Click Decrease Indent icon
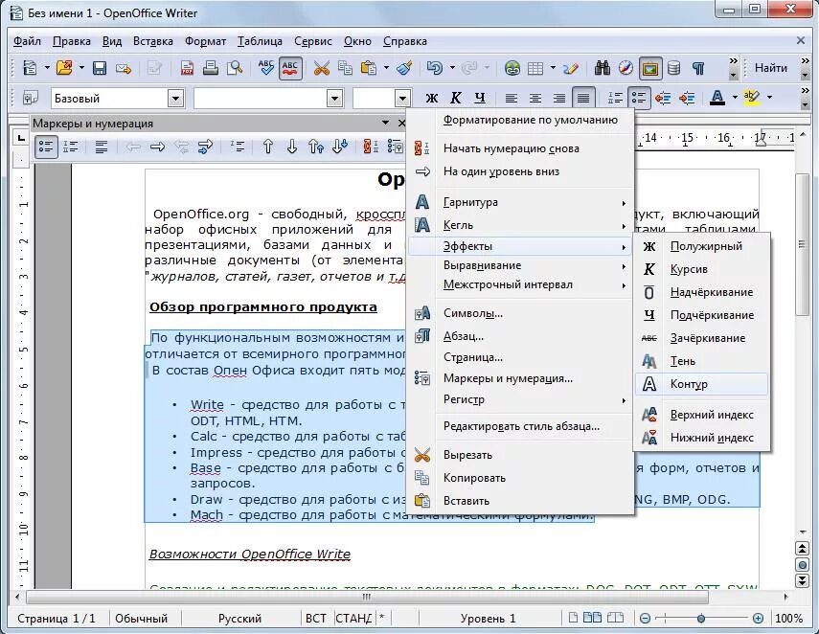The image size is (819, 634). pyautogui.click(x=663, y=98)
